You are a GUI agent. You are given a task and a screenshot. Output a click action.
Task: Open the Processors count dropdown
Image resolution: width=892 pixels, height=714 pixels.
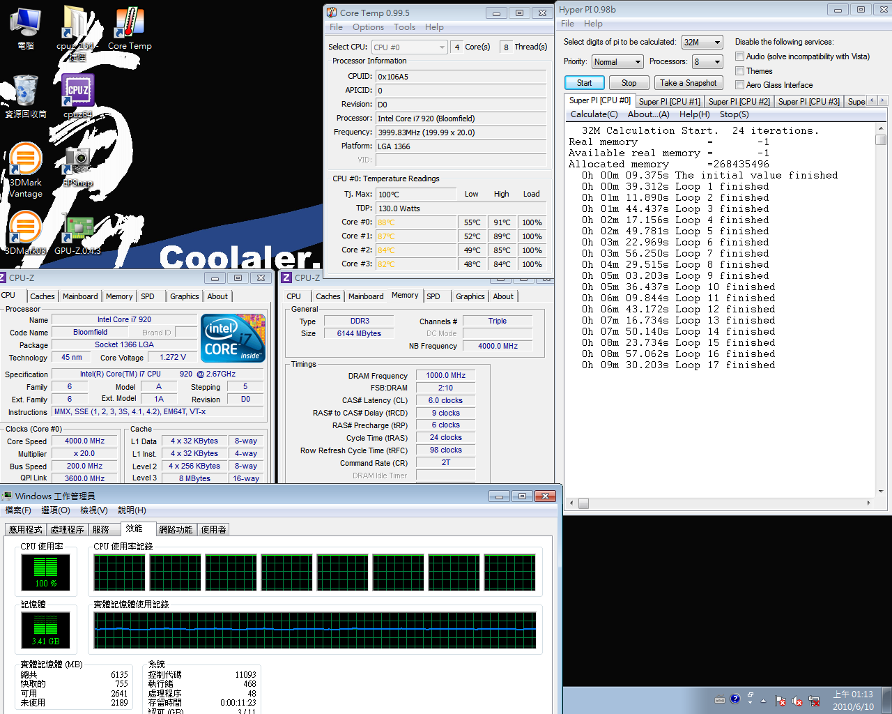pyautogui.click(x=707, y=62)
